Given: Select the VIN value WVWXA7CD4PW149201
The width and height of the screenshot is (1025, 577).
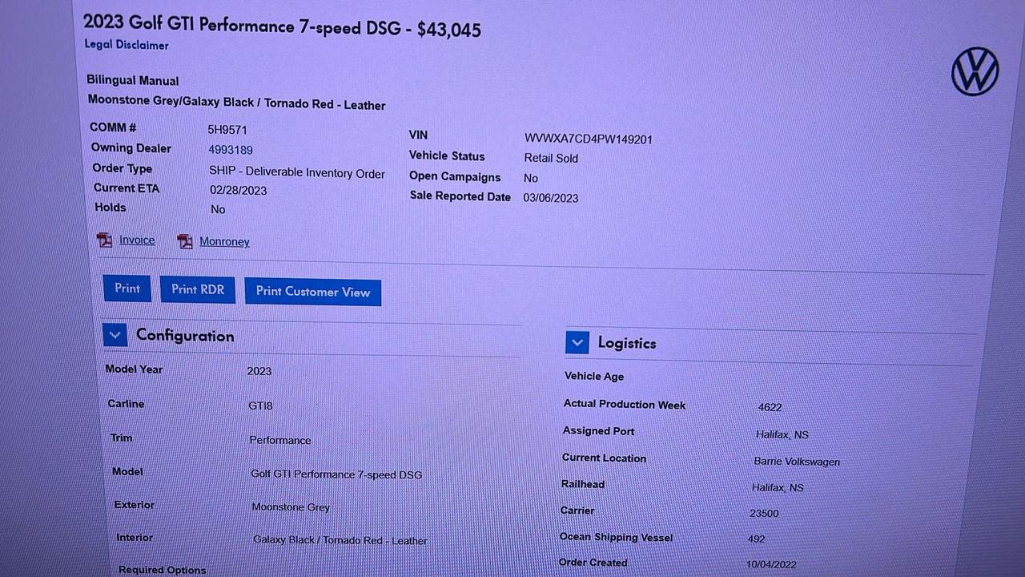Looking at the screenshot, I should click(x=589, y=139).
